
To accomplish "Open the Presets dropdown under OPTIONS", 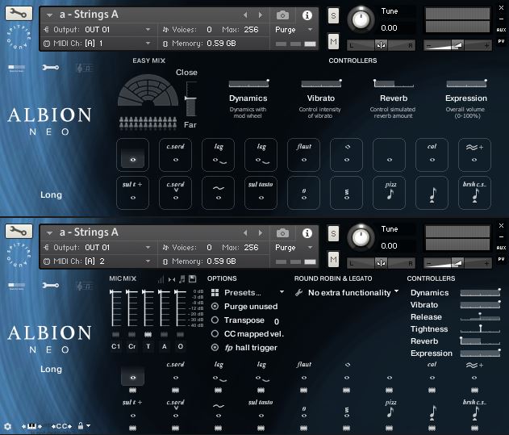I will 282,292.
